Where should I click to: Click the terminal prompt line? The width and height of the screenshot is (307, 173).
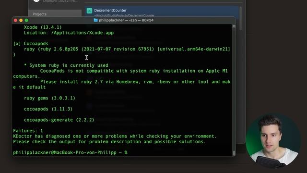[x=70, y=153]
